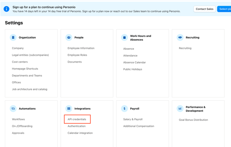The image size is (231, 147).
Task: Click the Organization building icon
Action: pyautogui.click(x=13, y=38)
